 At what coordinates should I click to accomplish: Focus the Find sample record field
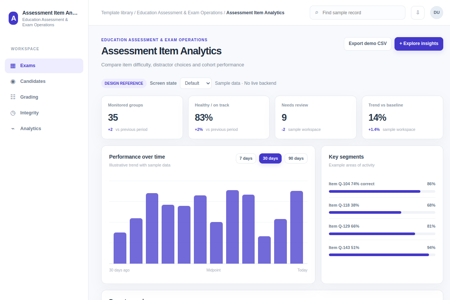[x=357, y=13]
